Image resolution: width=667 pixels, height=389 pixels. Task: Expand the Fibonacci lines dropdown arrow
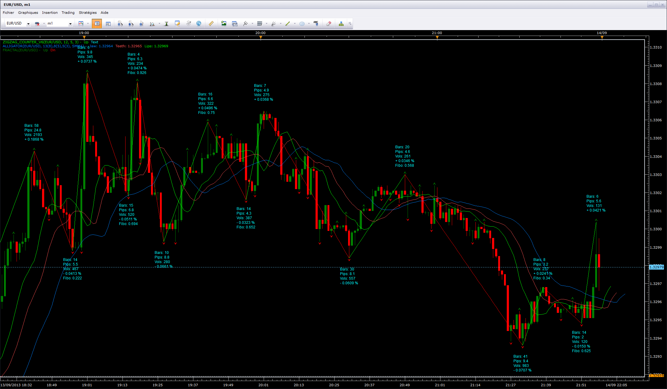pos(266,24)
